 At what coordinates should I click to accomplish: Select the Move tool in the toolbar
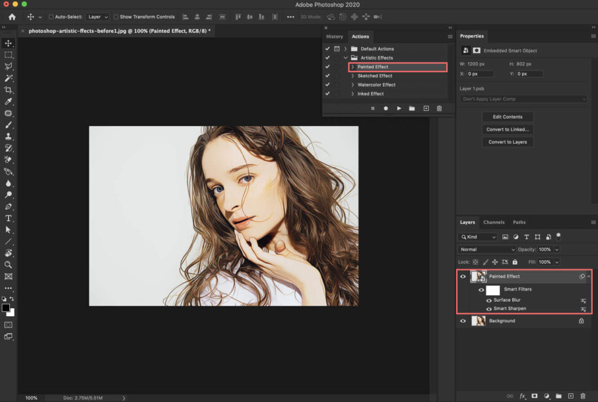coord(8,43)
